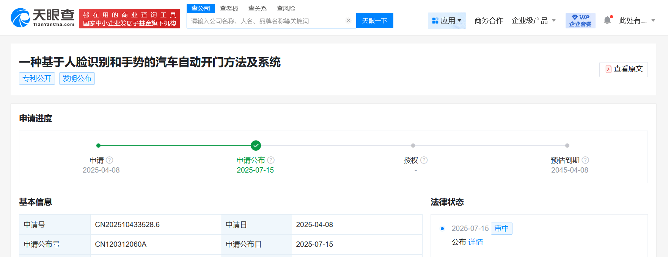Click the 天眼一下 search button

(x=375, y=20)
